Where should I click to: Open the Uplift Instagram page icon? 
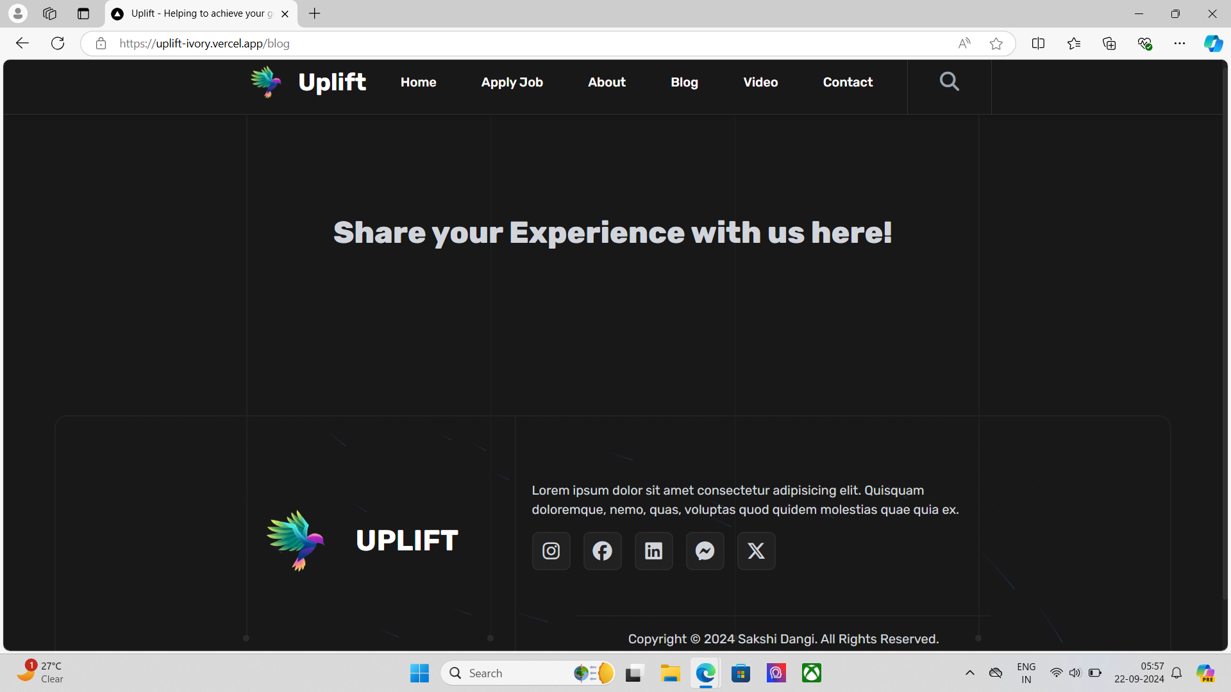tap(551, 550)
